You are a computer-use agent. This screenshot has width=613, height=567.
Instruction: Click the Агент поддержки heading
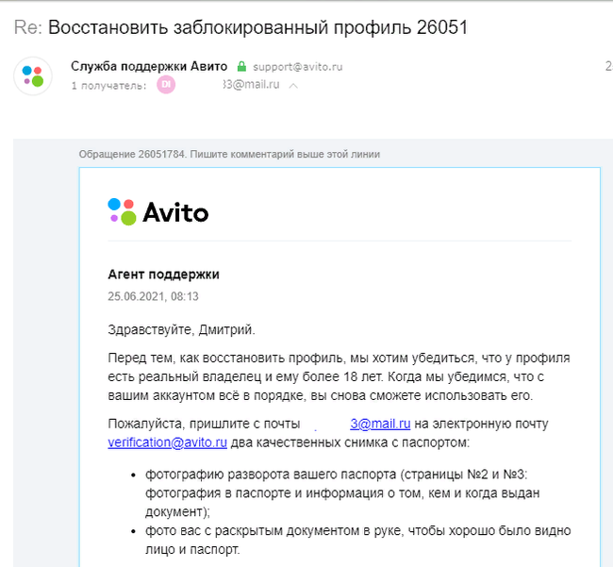click(x=163, y=275)
